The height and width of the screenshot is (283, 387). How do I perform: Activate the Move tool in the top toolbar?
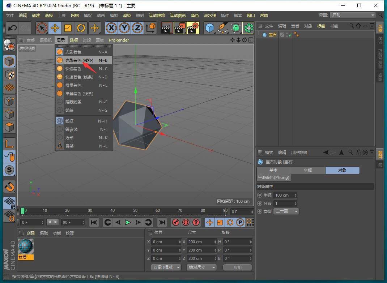pyautogui.click(x=55, y=28)
